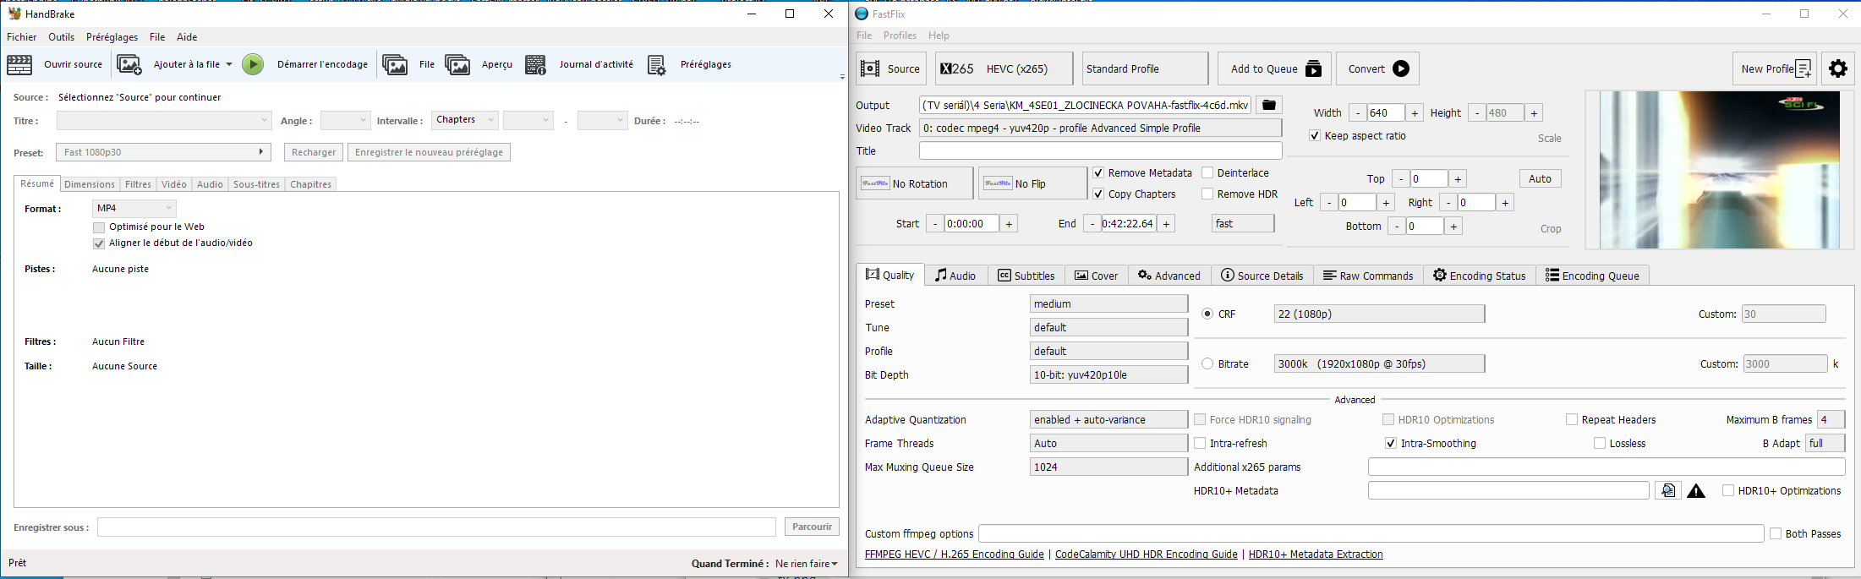
Task: Open Preset medium dropdown
Action: [x=1108, y=303]
